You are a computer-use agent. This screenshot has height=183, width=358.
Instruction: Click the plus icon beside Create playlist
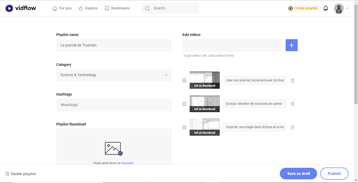click(290, 8)
